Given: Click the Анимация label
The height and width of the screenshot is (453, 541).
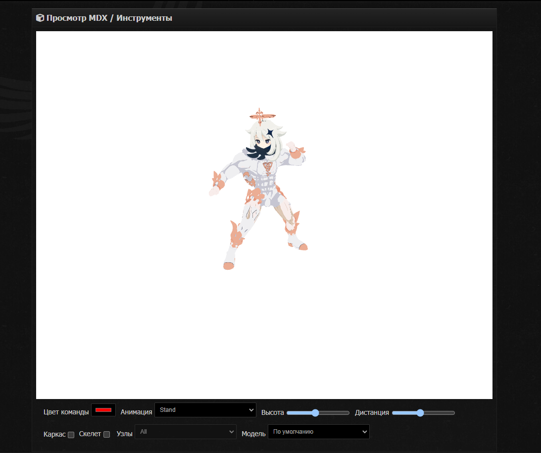Looking at the screenshot, I should click(136, 412).
